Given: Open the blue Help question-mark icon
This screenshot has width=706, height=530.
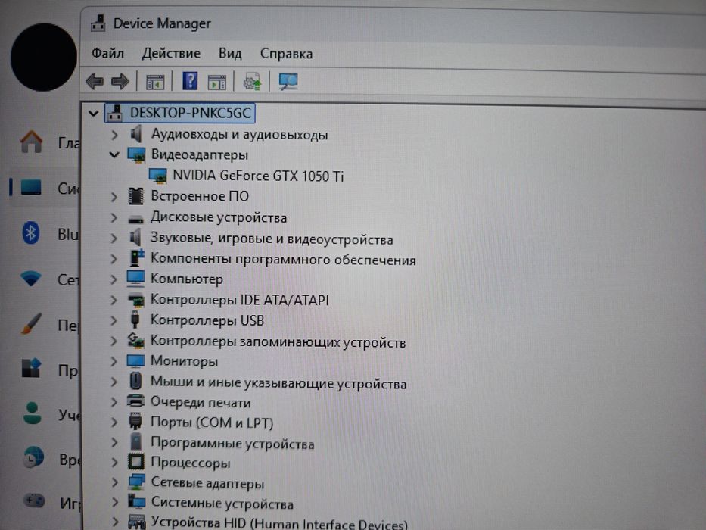Looking at the screenshot, I should tap(190, 81).
